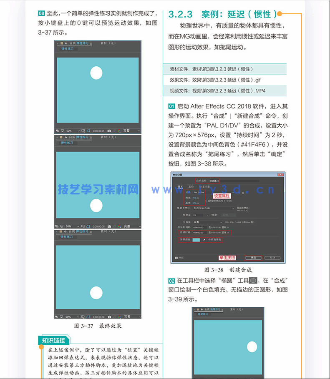Toggle mask path visibility in the 0:00:00:01 viewer
The image size is (330, 379).
pyautogui.click(x=88, y=131)
